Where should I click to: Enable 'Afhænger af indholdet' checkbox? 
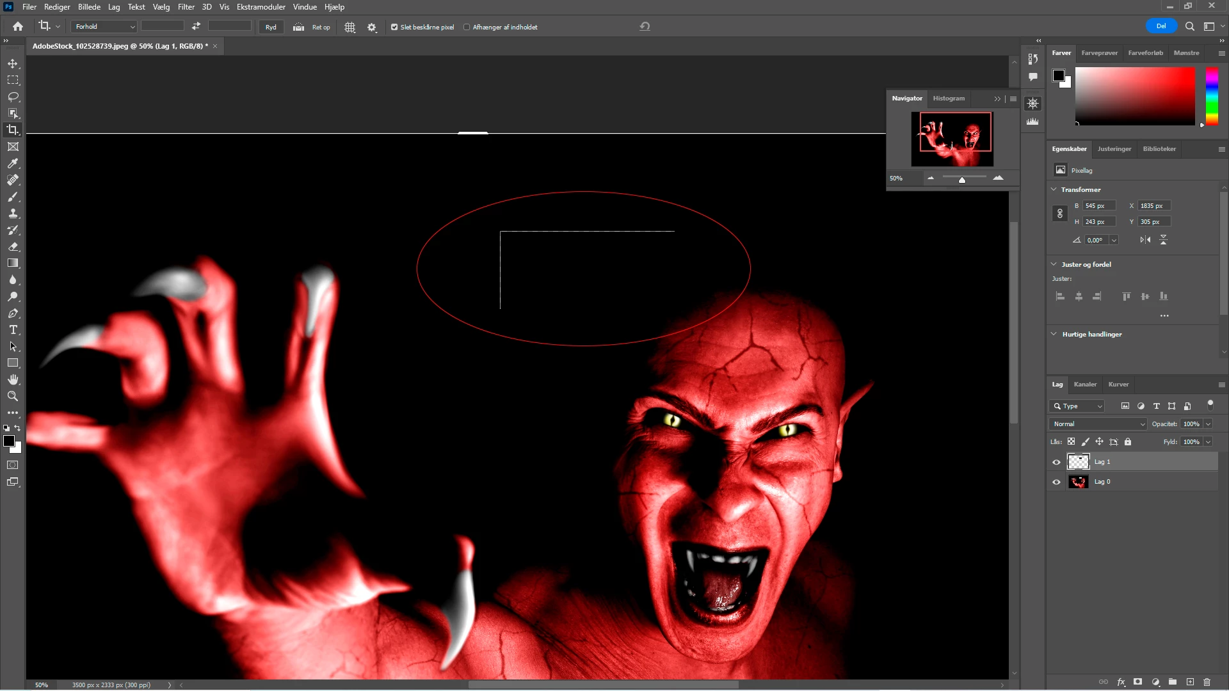pos(467,27)
